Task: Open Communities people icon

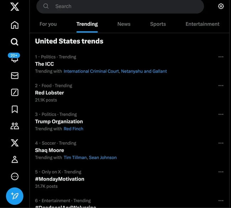Action: click(x=15, y=126)
